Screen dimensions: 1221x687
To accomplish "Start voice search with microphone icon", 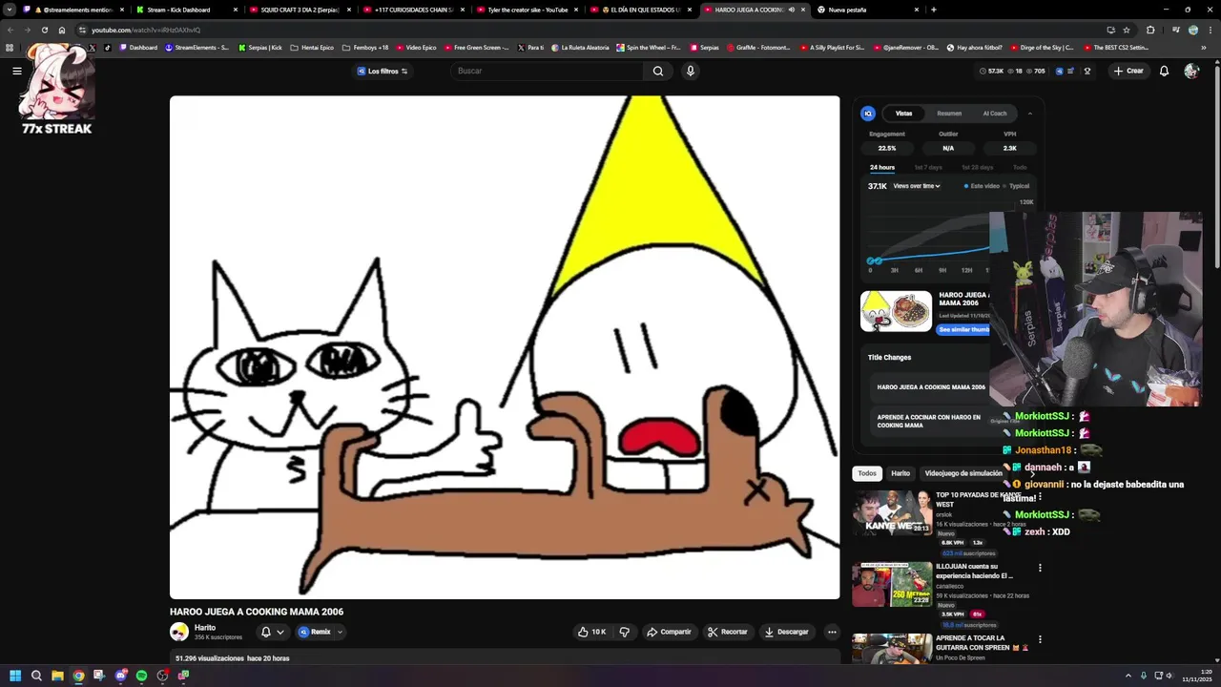I will click(x=690, y=71).
